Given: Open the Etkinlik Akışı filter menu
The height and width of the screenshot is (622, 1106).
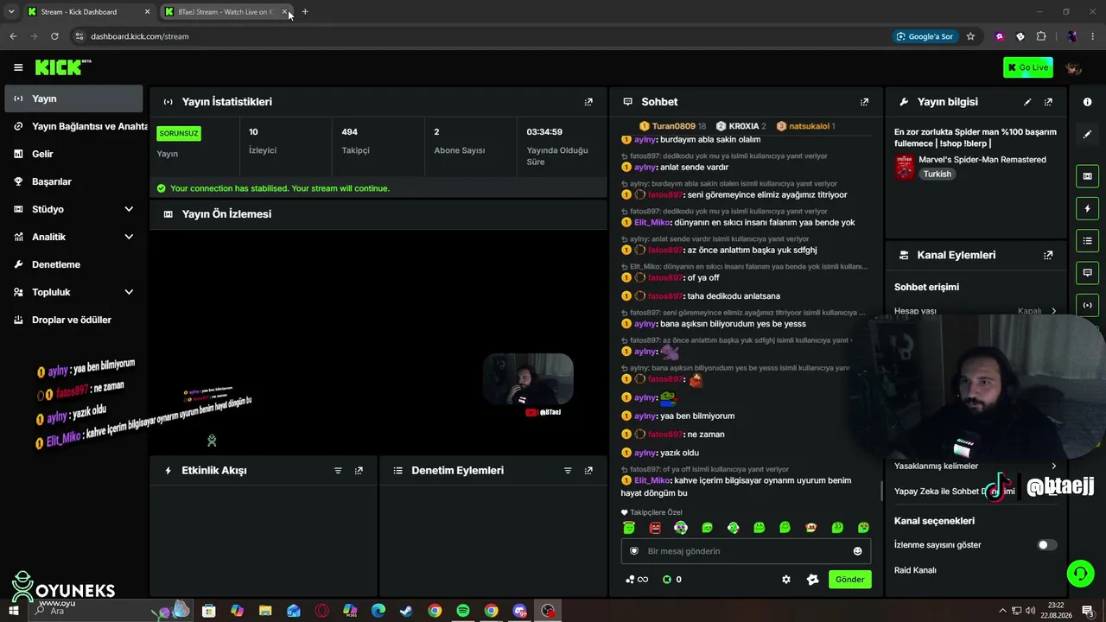Looking at the screenshot, I should click(x=338, y=471).
